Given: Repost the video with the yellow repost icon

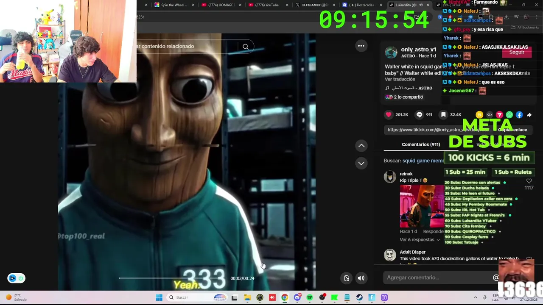Looking at the screenshot, I should 479,115.
